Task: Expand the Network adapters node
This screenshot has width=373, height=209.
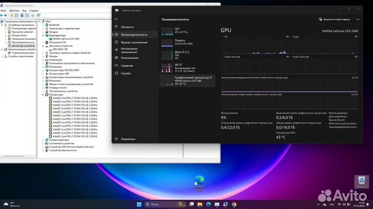Action: 44,140
